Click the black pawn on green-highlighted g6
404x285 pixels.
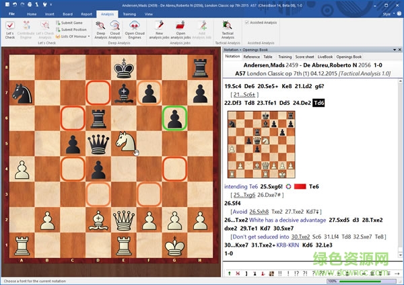174,118
